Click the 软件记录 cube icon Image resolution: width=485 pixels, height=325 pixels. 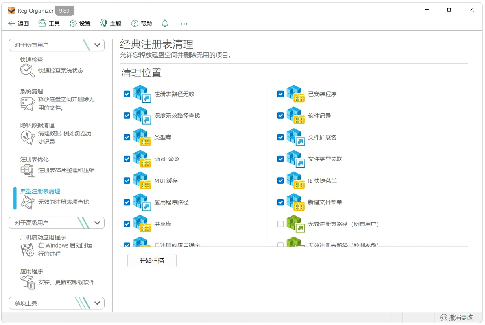296,115
